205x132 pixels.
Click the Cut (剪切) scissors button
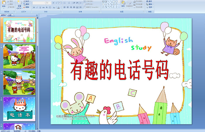pos(10,1)
